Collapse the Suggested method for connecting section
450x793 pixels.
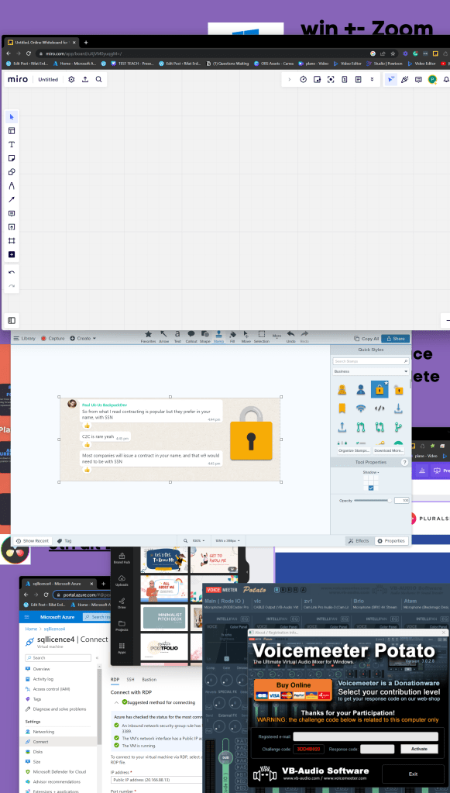[x=117, y=702]
